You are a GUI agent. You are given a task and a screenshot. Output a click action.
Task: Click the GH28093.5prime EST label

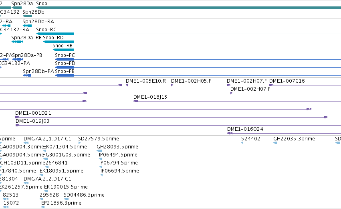tap(117, 147)
